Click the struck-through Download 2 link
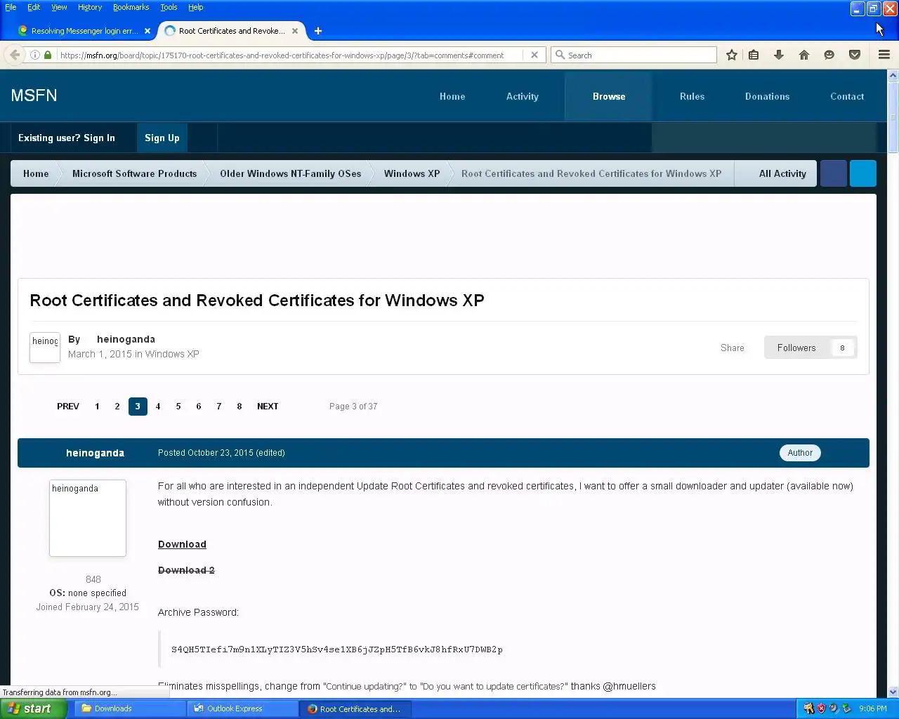This screenshot has width=899, height=719. [x=186, y=570]
